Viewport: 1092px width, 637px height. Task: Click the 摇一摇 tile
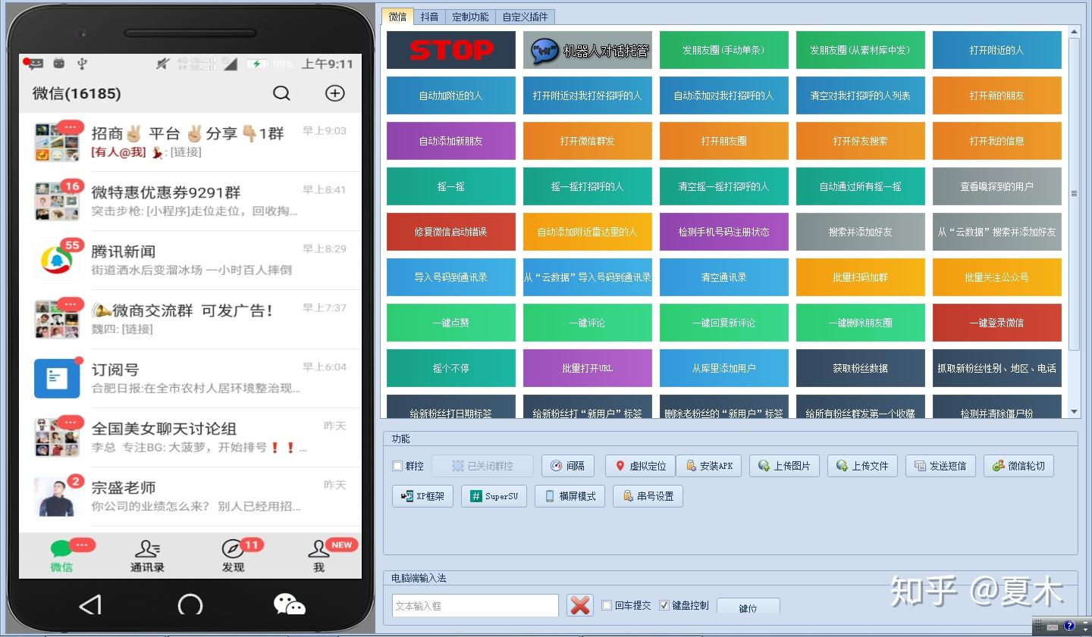coord(451,186)
